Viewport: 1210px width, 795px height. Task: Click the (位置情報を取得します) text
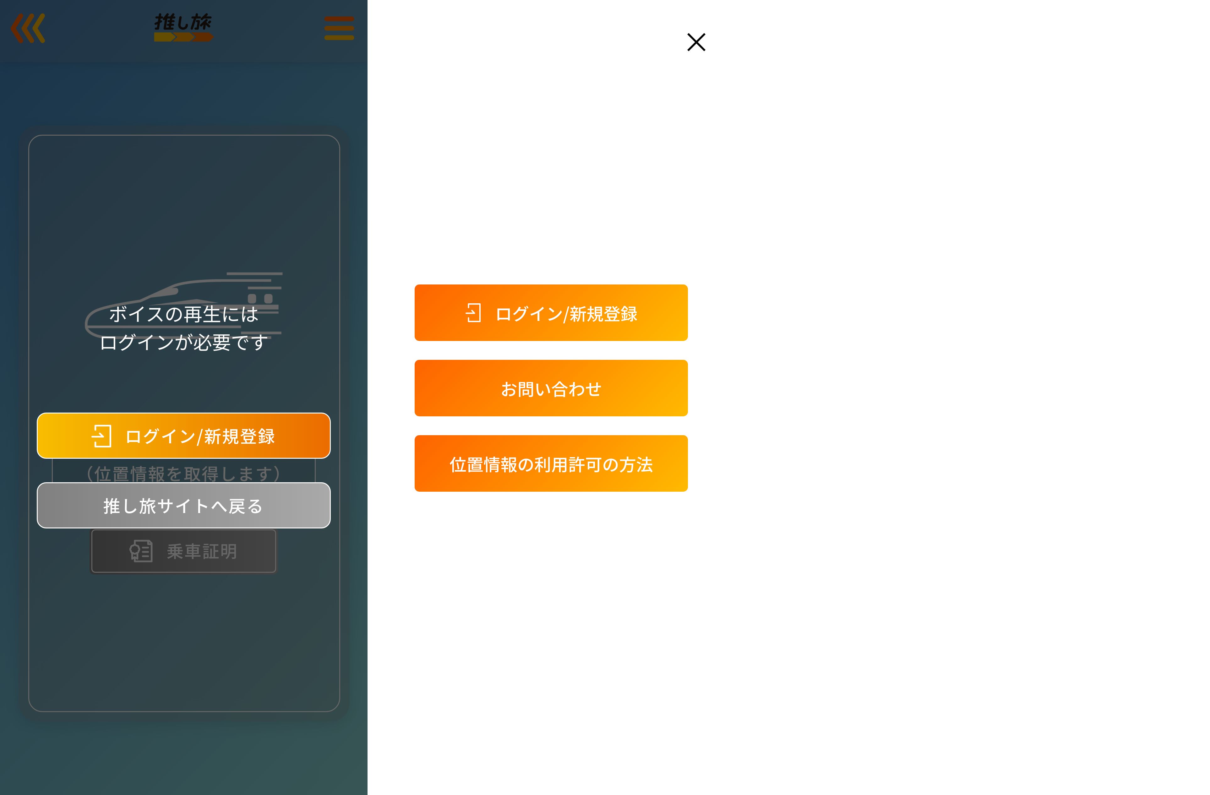click(183, 474)
